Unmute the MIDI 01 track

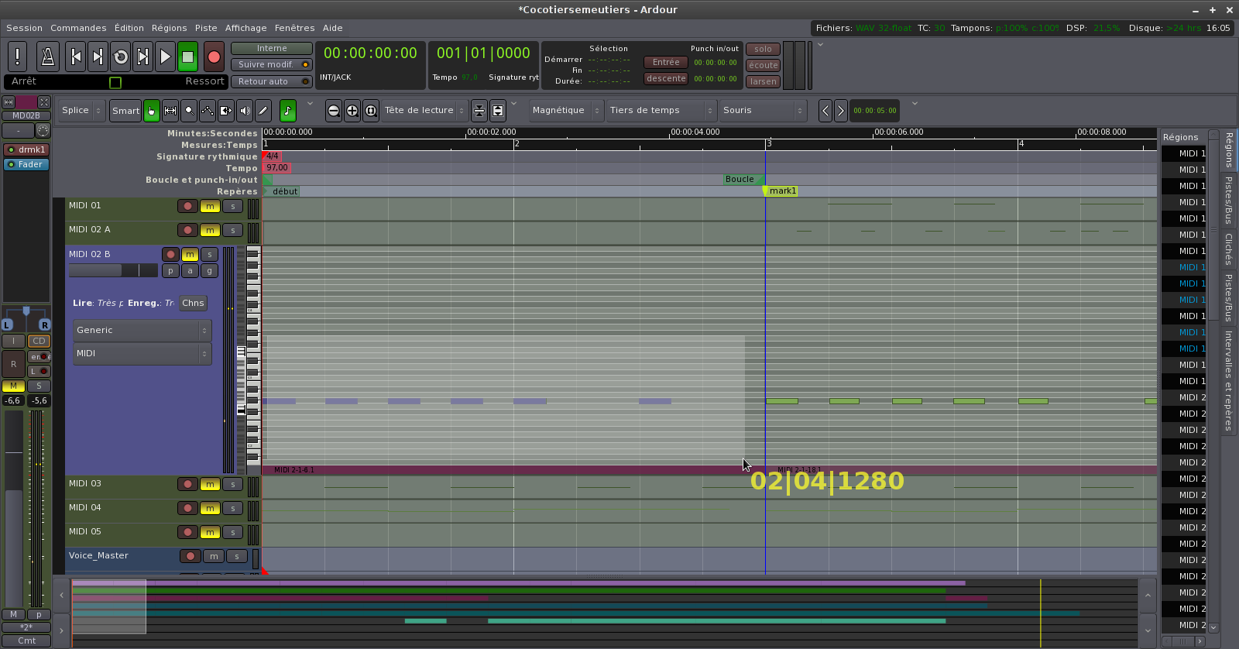210,206
